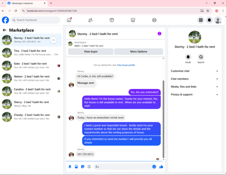The image size is (227, 175).
Task: Open three-dot options for Stormy conversation
Action: pos(54,40)
